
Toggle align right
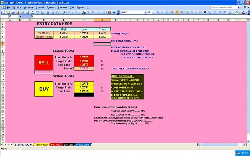[x=182, y=12]
